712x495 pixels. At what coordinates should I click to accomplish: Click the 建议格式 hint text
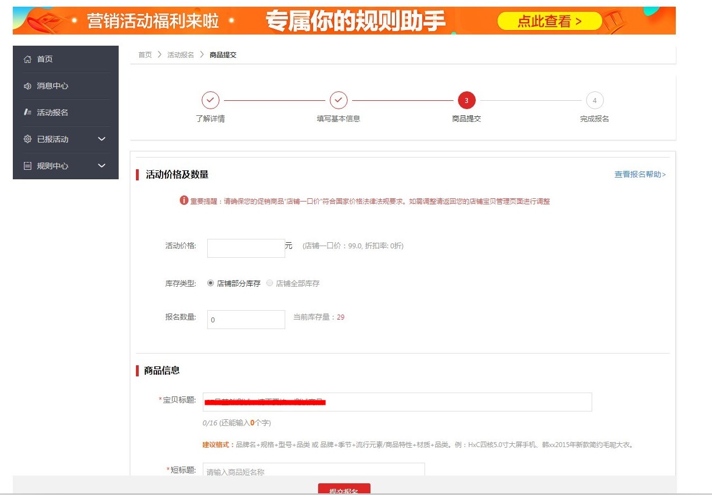418,445
